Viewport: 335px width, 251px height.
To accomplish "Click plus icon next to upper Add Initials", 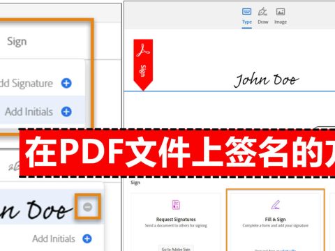I will pos(66,112).
